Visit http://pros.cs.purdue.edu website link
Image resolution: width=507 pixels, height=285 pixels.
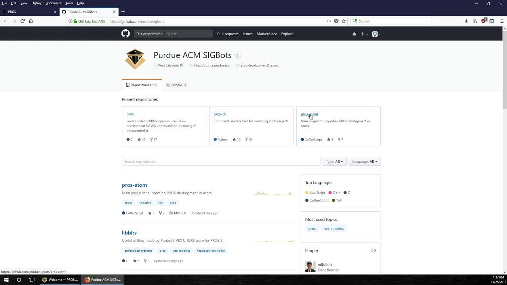coord(212,65)
